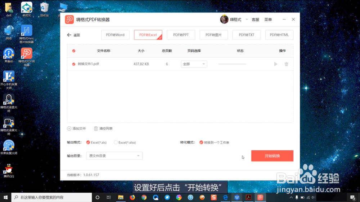
Task: Delete 转换文件1.pdf with trash icon
Action: tap(286, 64)
